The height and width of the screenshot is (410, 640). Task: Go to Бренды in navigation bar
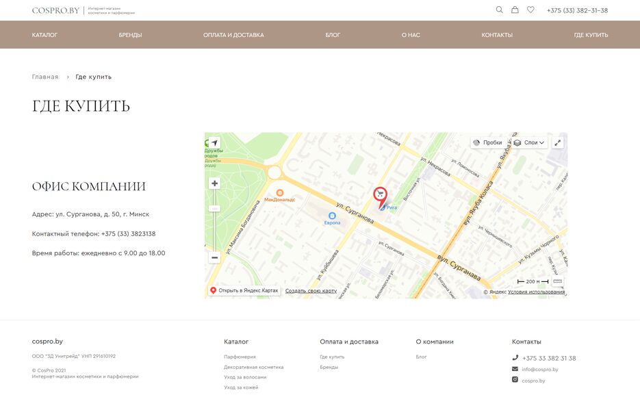pyautogui.click(x=130, y=35)
